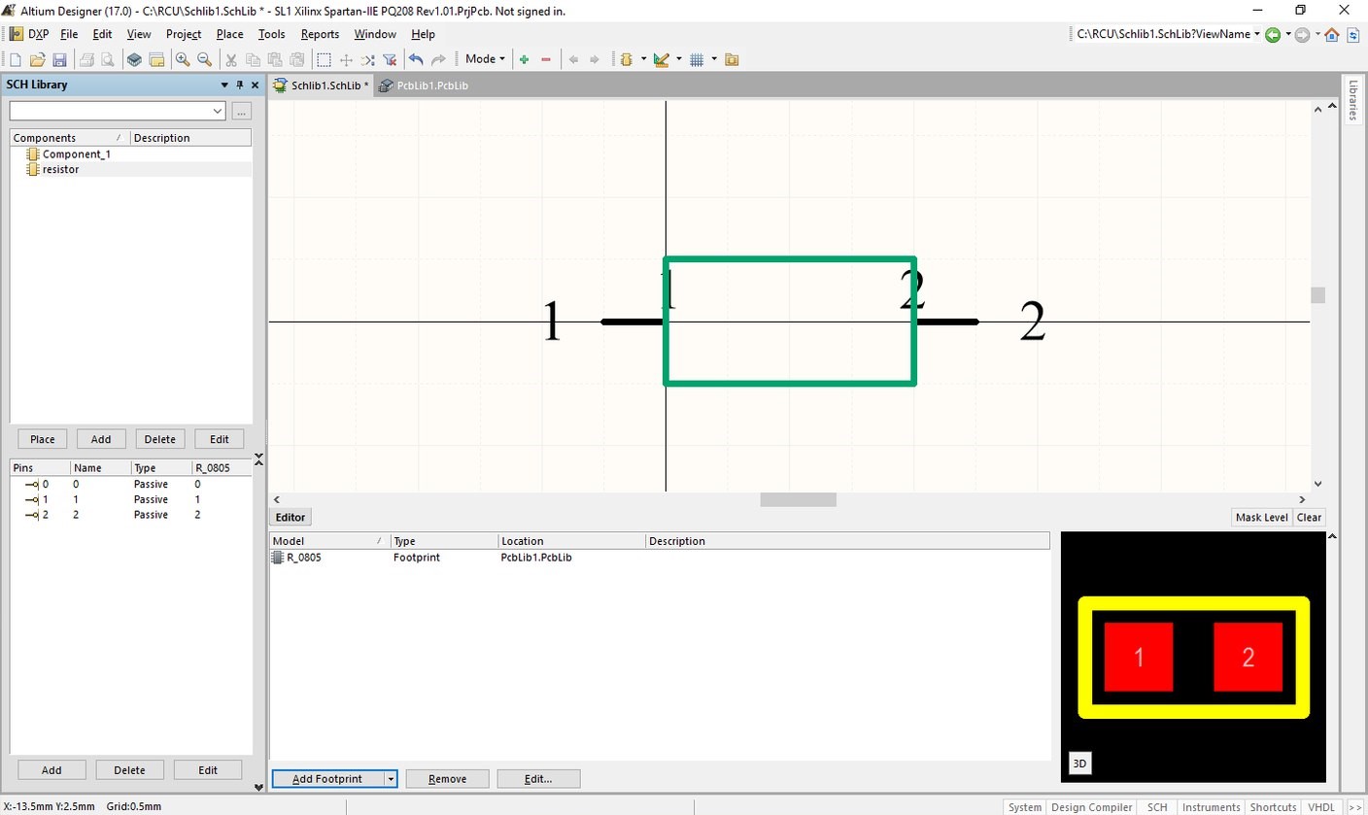Click the drawing utility tools pencil icon

tap(662, 59)
